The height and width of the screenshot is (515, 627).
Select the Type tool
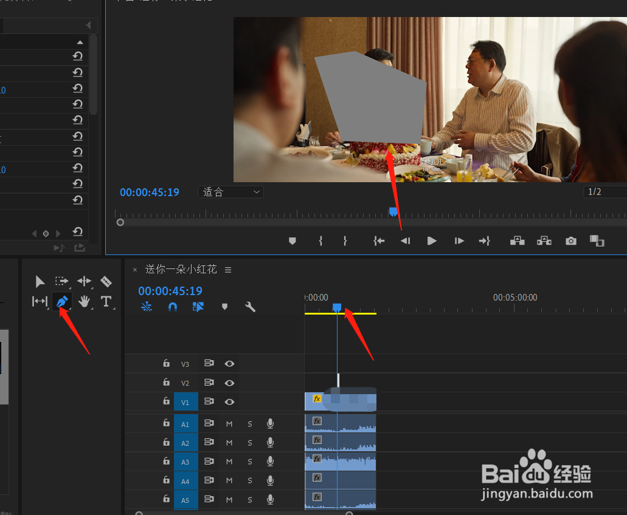click(x=106, y=301)
